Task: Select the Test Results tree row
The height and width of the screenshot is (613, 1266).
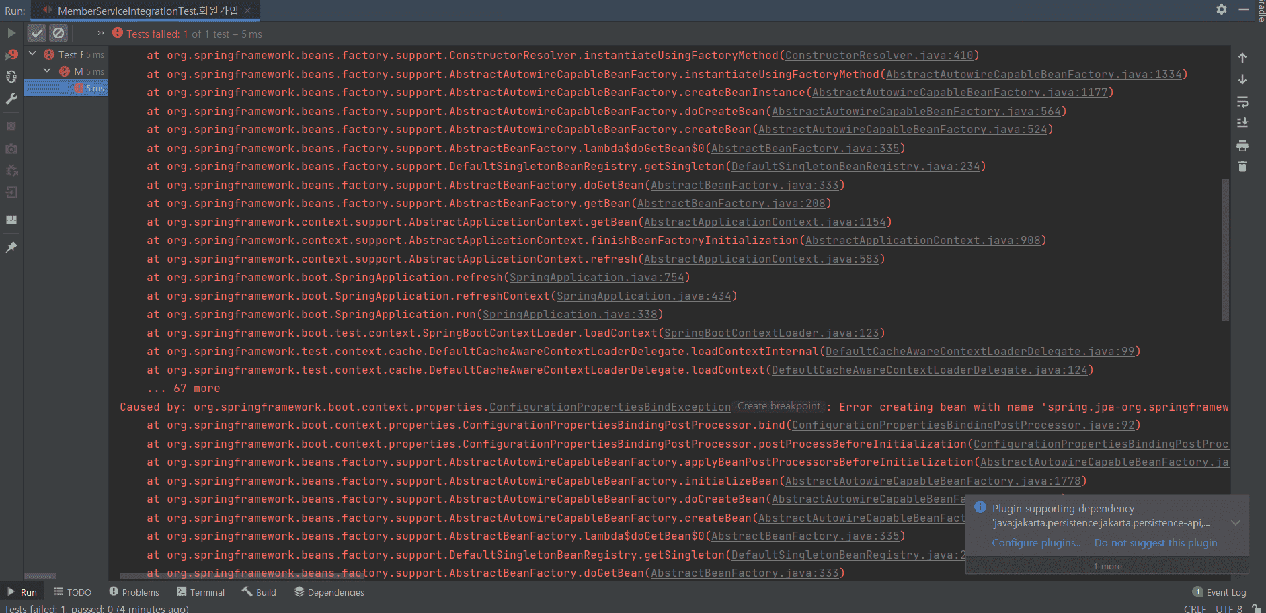Action: pos(67,54)
